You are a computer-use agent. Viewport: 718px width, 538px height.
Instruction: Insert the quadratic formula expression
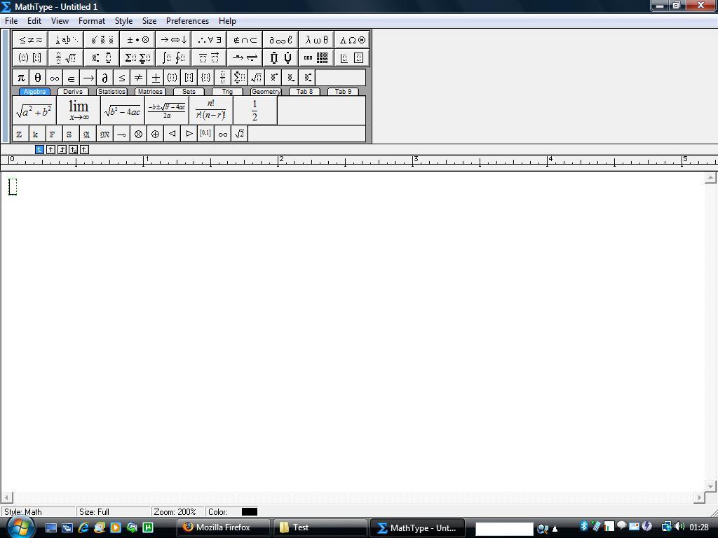point(167,110)
